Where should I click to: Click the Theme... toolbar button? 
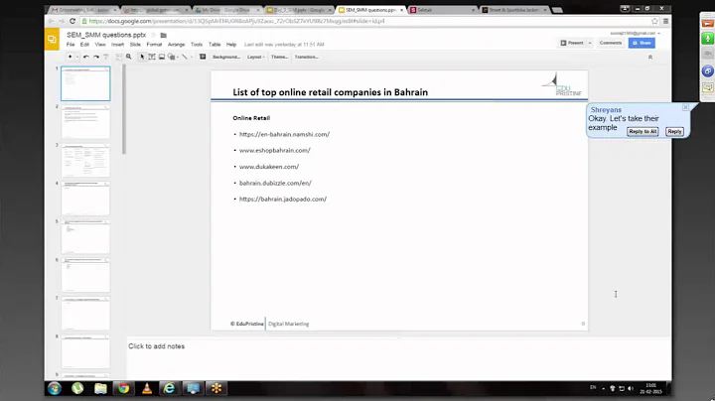[279, 57]
